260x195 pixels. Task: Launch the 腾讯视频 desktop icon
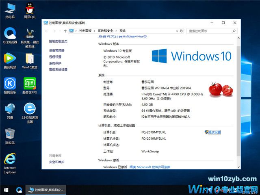[10, 61]
